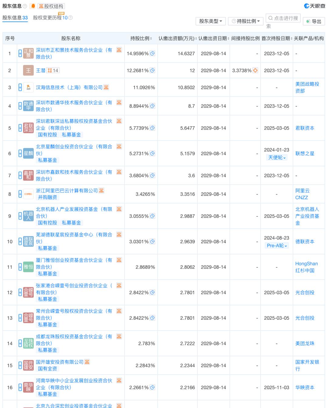This screenshot has height=408, width=328.
Task: Click the 导出 export button
Action: 314,21
